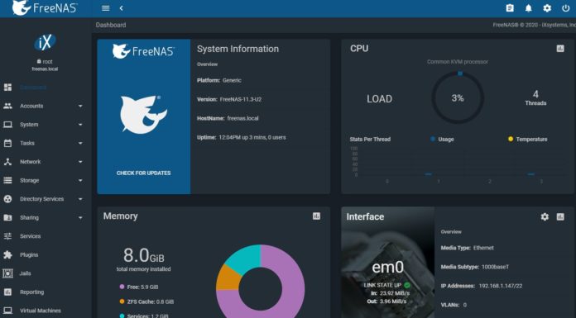
Task: Click the iX systems logo in sidebar
Action: tap(45, 43)
